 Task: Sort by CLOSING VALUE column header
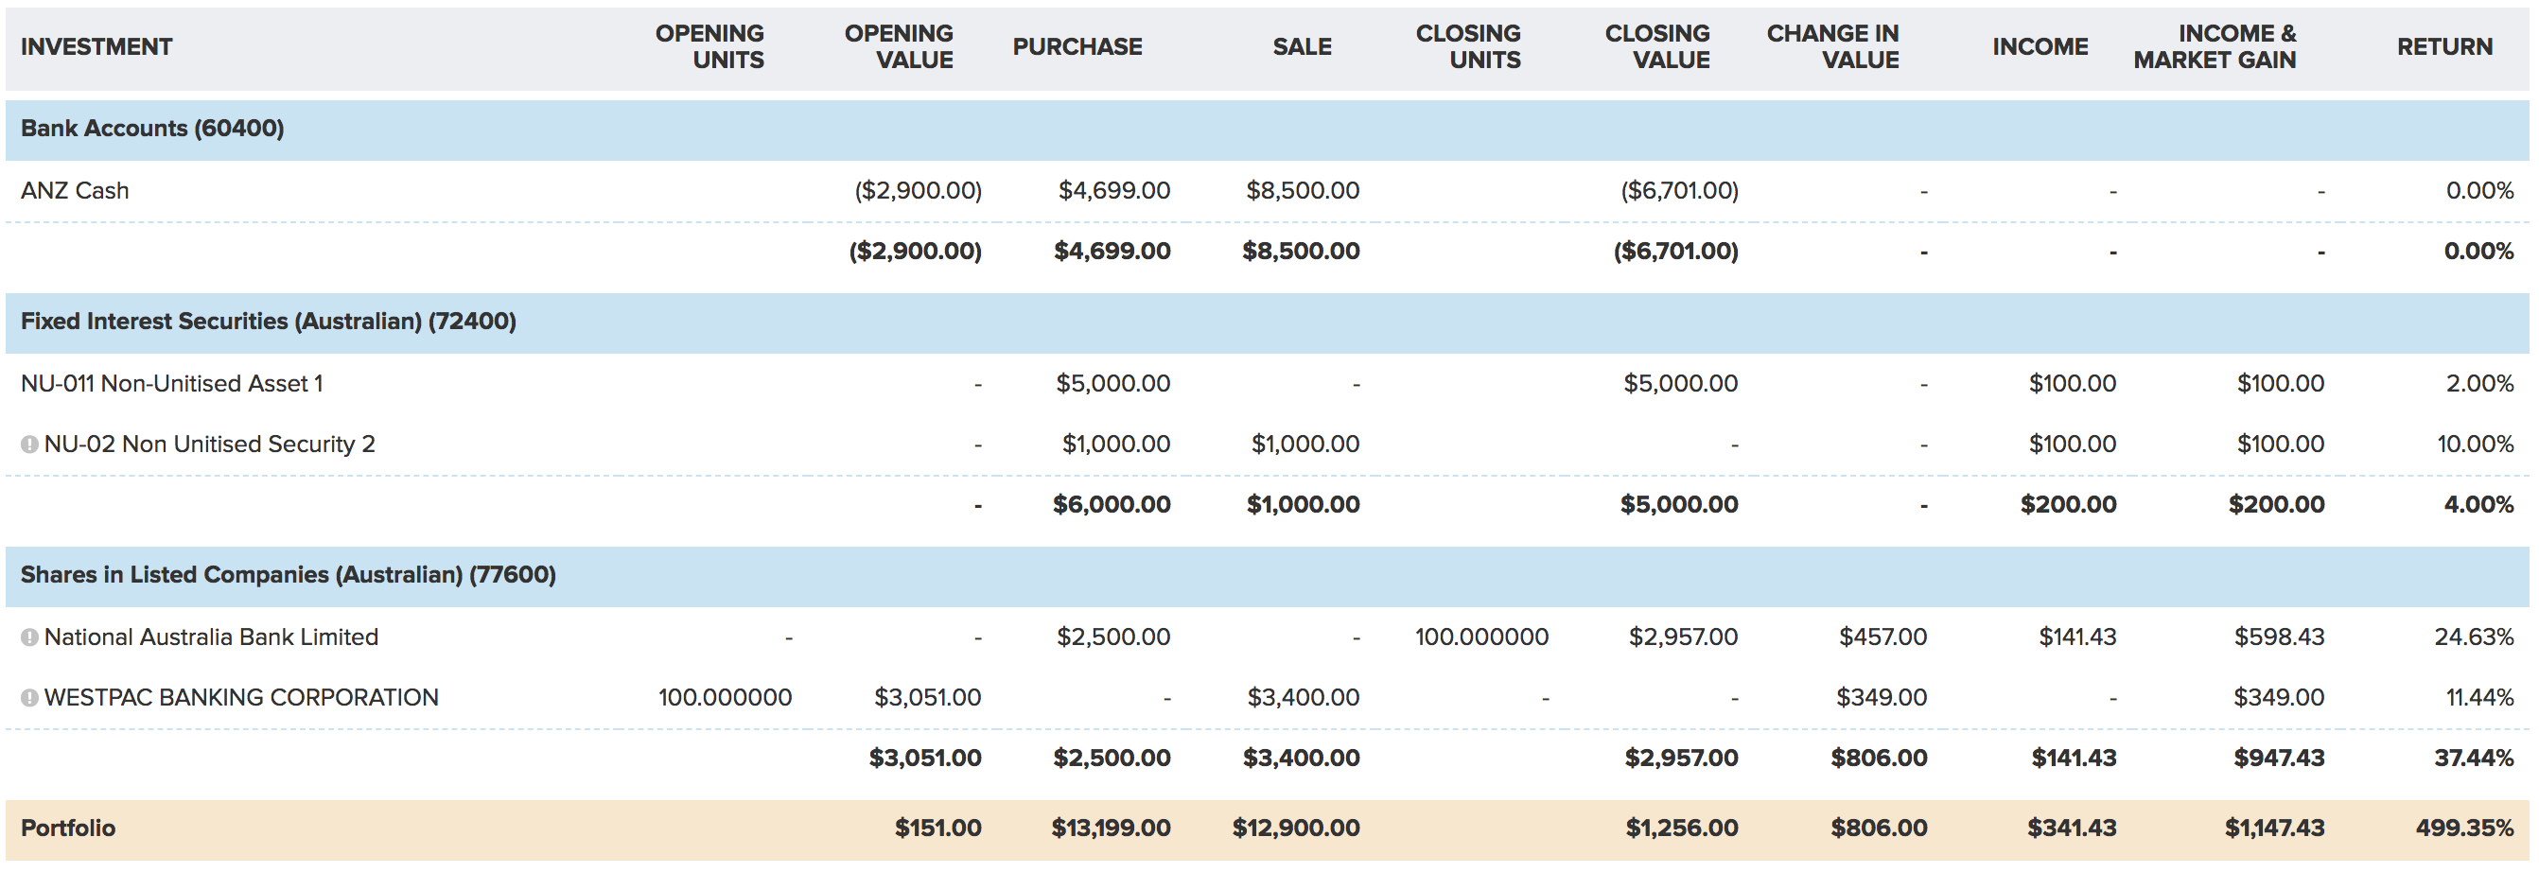coord(1656,46)
